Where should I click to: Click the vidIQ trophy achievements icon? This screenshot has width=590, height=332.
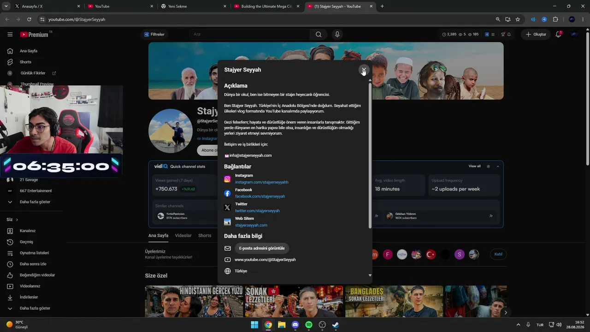point(503,35)
